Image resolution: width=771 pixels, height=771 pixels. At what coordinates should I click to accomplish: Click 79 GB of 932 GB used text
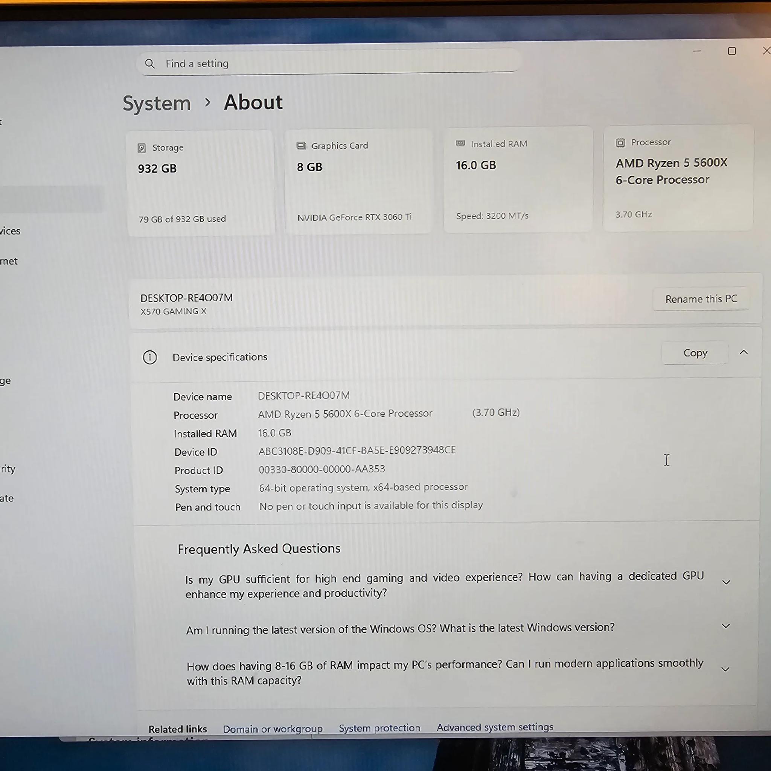[x=182, y=219]
